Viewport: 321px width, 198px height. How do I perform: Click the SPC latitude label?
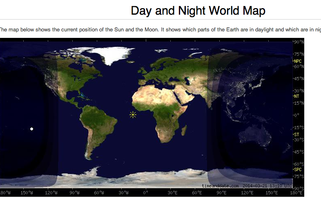point(297,169)
